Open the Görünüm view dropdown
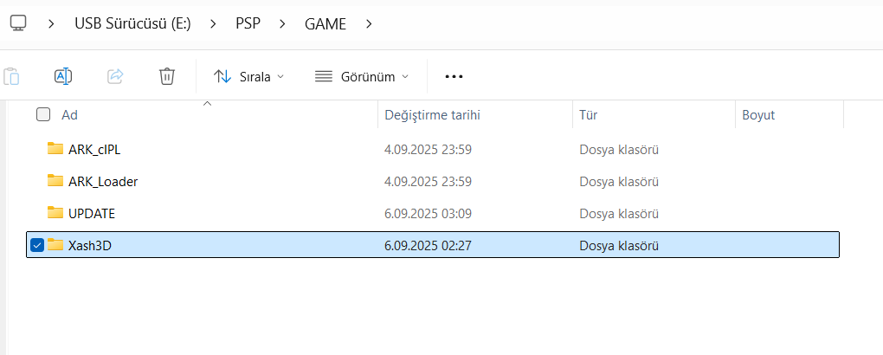The image size is (883, 355). (362, 77)
